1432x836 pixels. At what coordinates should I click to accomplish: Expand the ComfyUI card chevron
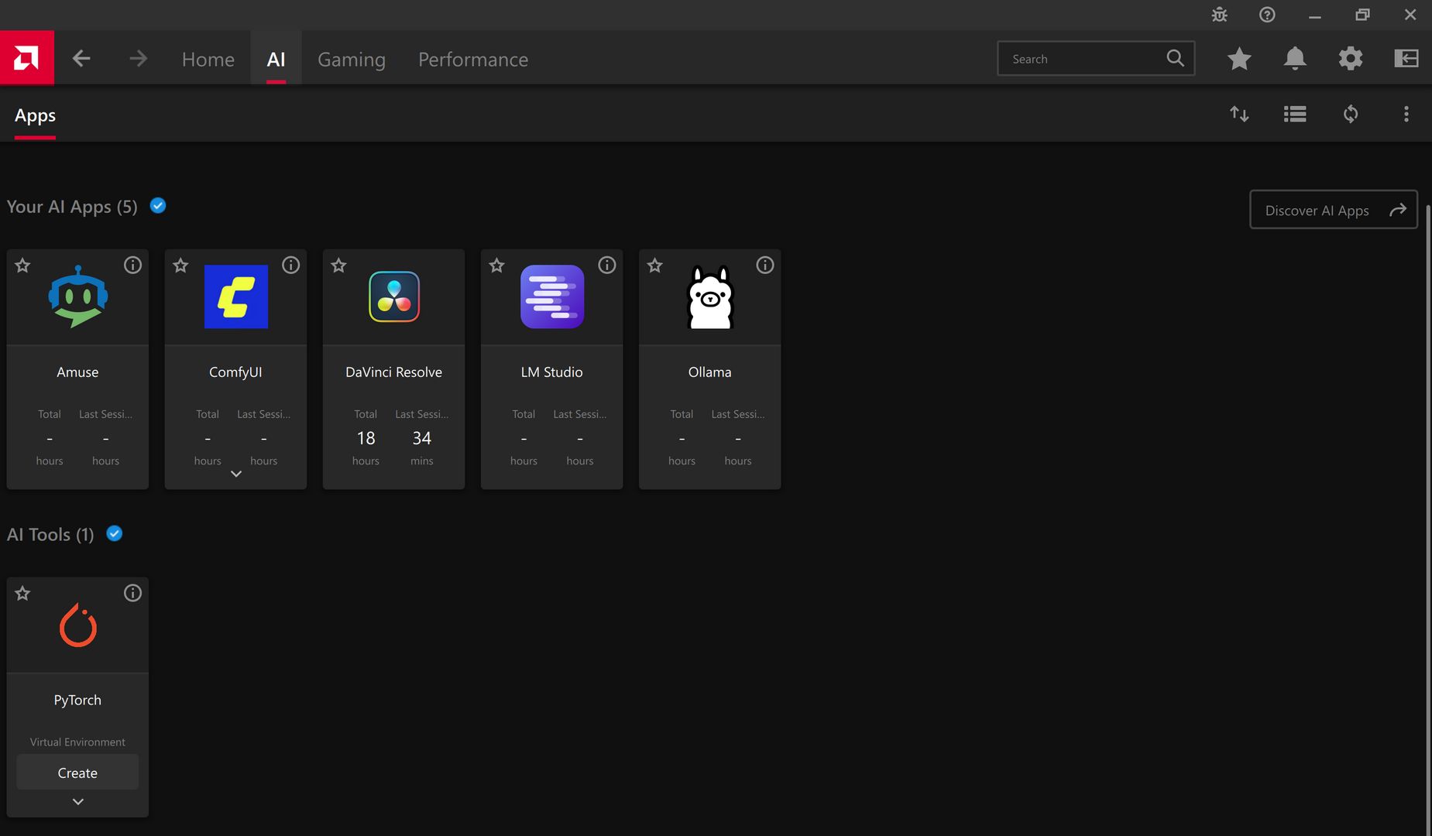(x=235, y=474)
